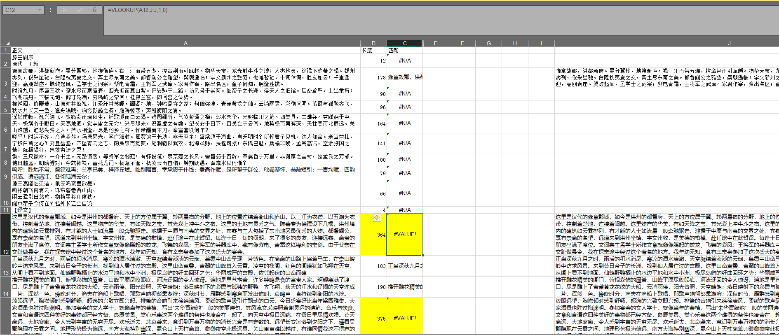Select column J header

click(666, 43)
